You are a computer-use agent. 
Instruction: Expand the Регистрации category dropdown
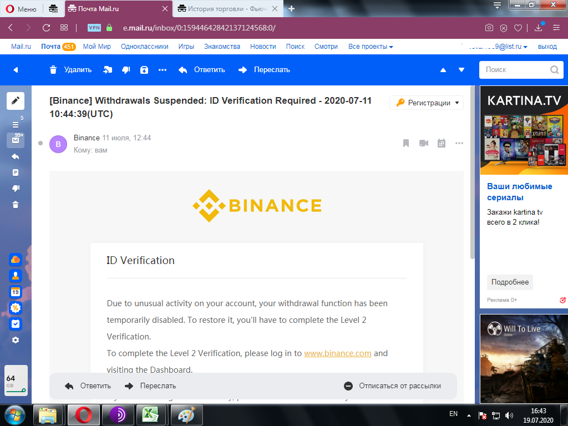[x=427, y=103]
